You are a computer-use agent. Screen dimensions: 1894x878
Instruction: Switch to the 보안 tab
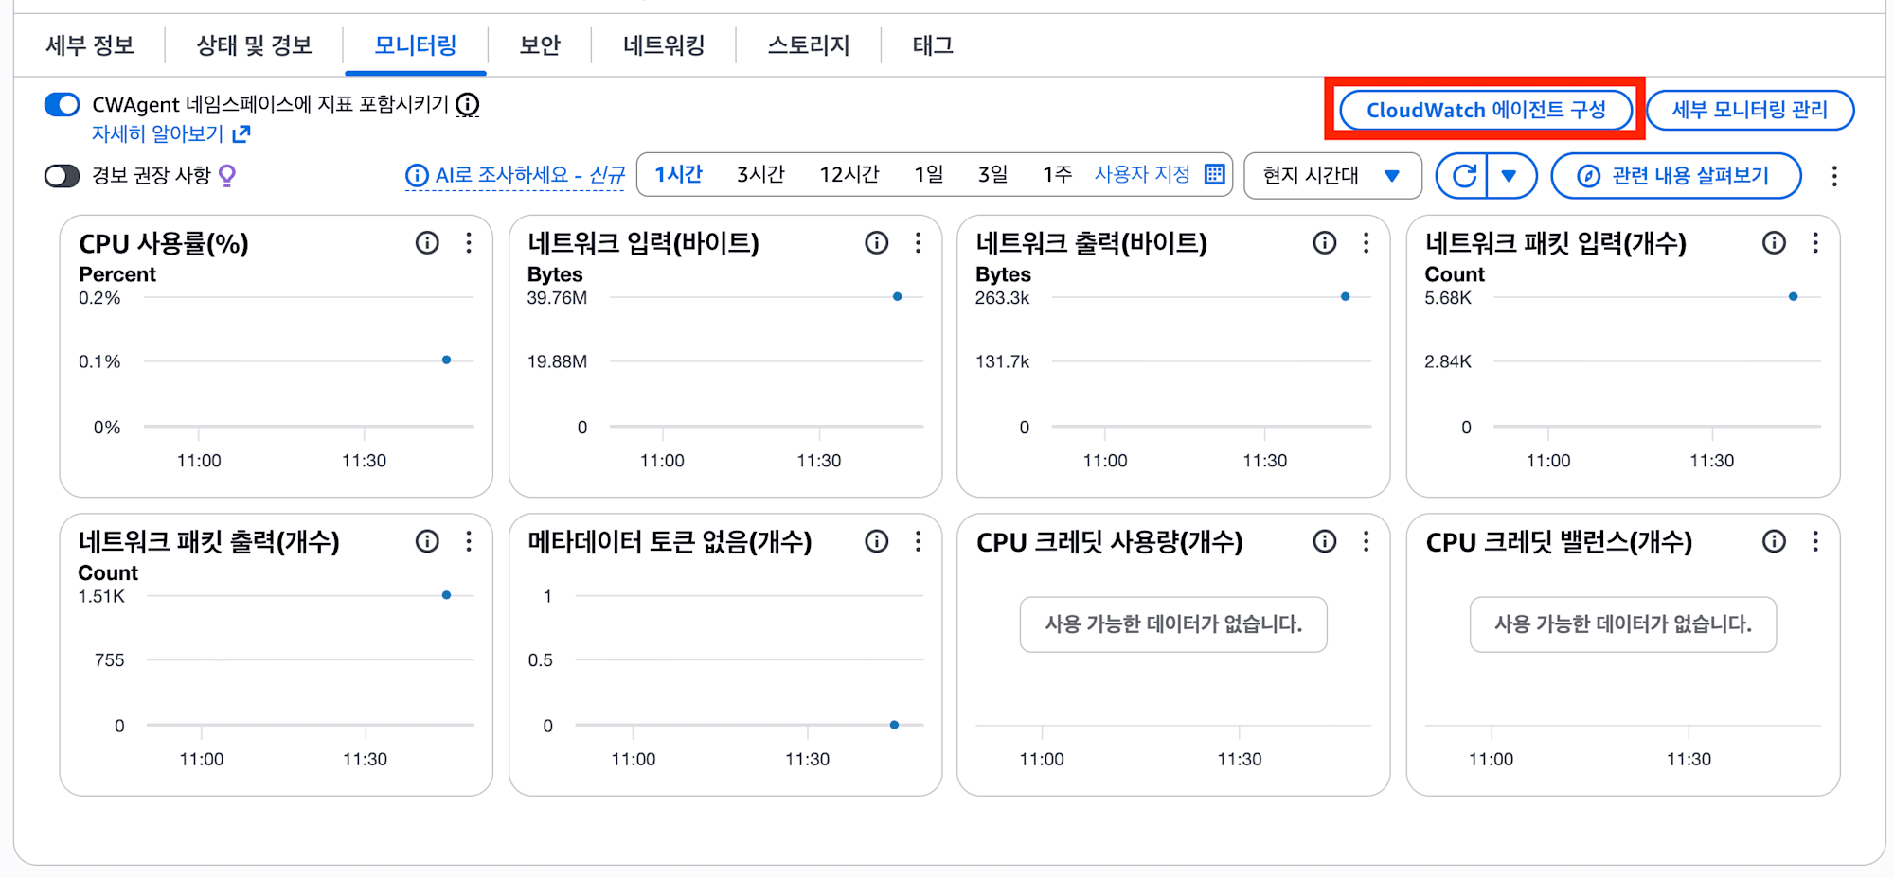point(540,45)
